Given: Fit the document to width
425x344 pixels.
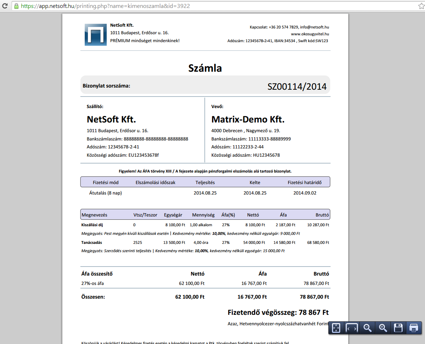Looking at the screenshot, I should (352, 328).
